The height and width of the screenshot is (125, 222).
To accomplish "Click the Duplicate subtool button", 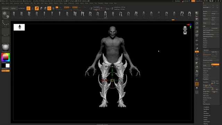I will coord(207,19).
